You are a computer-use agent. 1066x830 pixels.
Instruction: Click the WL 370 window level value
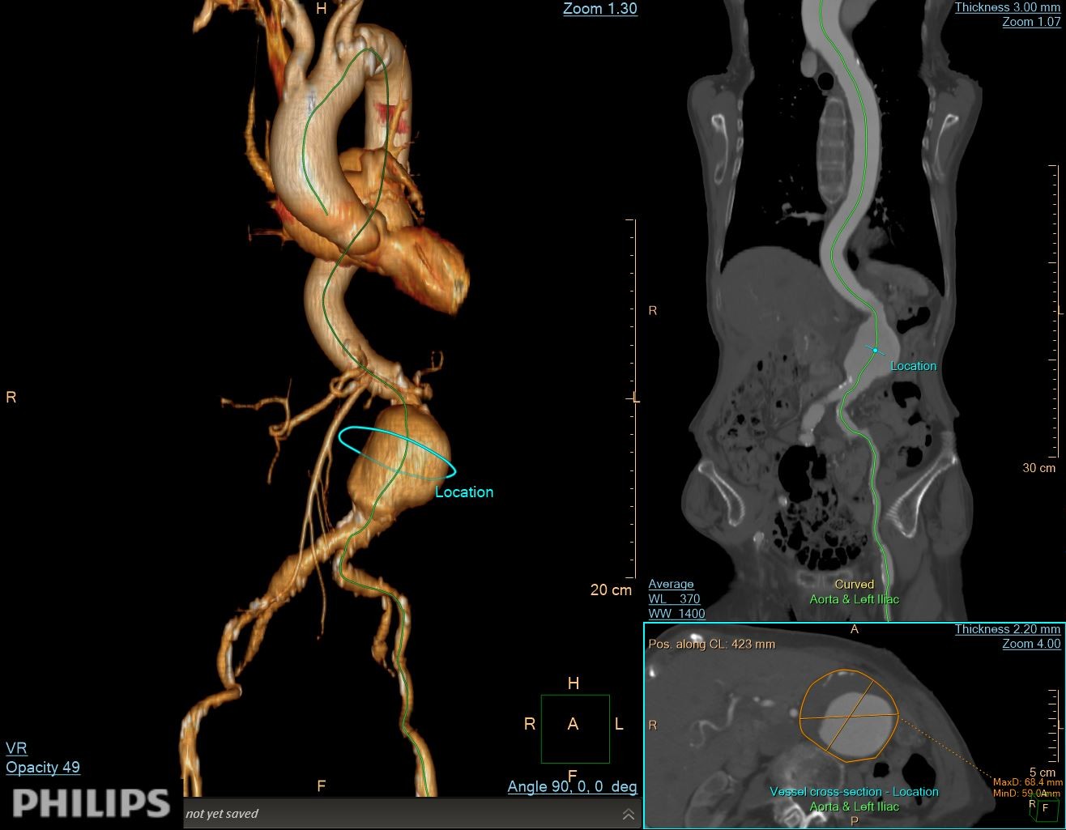(674, 599)
